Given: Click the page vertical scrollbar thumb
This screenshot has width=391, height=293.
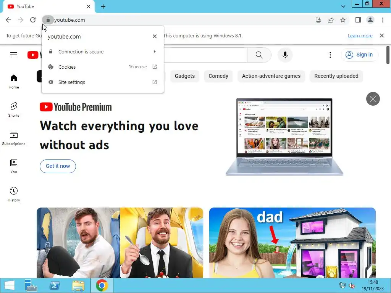Looking at the screenshot, I should (388, 55).
